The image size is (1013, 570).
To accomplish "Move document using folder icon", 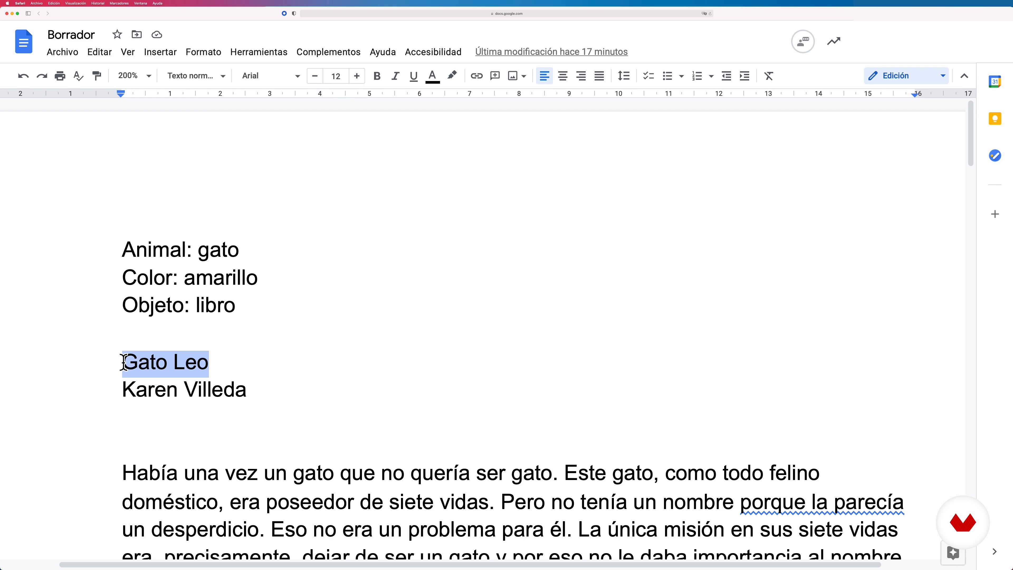I will pos(136,35).
